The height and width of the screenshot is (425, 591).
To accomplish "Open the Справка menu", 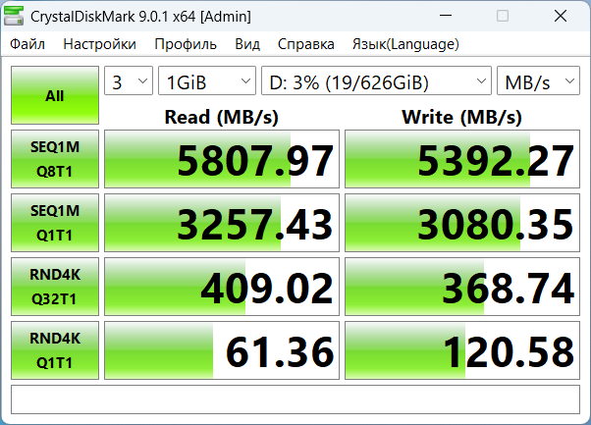I will coord(299,44).
